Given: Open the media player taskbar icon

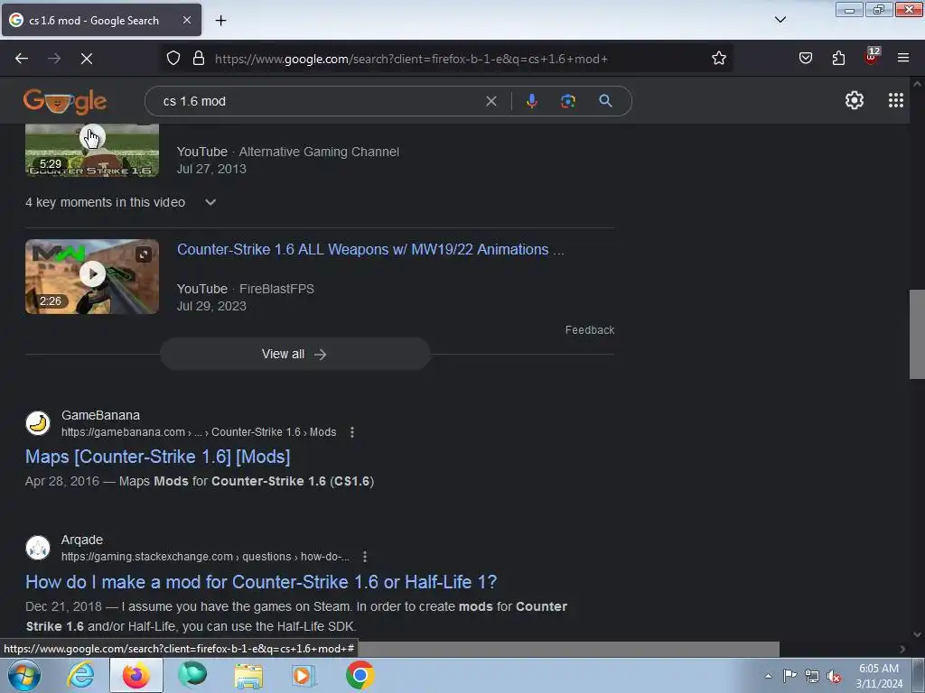Looking at the screenshot, I should [304, 675].
